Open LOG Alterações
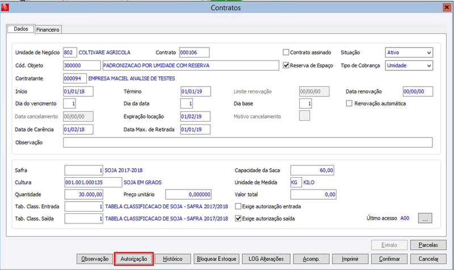This screenshot has height=270, width=454. coord(266,259)
